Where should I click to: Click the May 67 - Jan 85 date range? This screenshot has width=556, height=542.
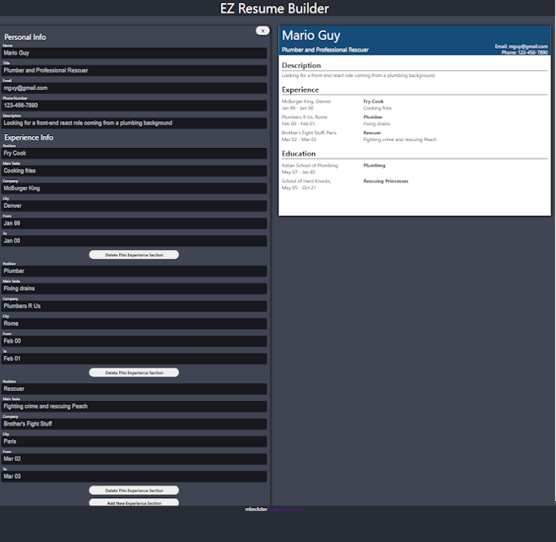tap(299, 172)
